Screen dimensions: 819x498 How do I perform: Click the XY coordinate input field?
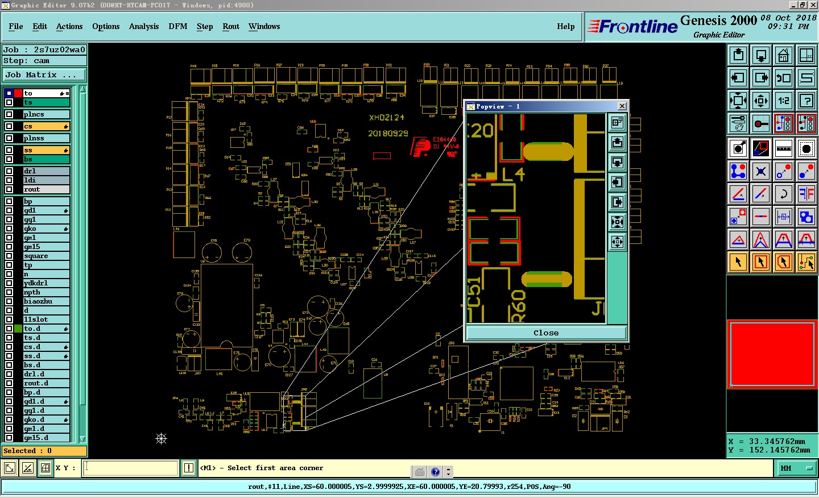click(131, 468)
